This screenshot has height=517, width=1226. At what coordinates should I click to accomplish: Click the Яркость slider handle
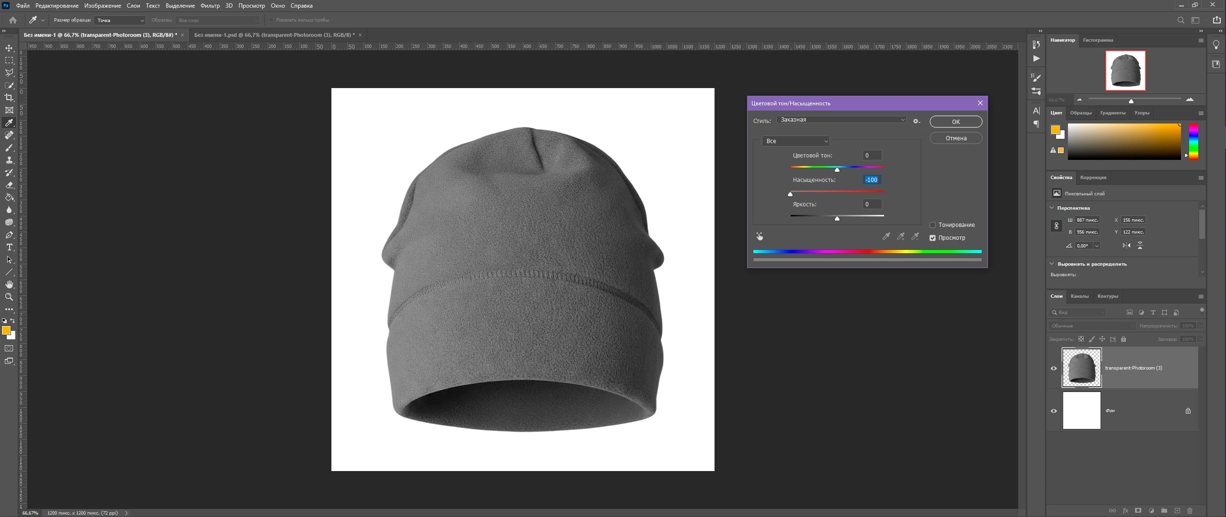(837, 219)
